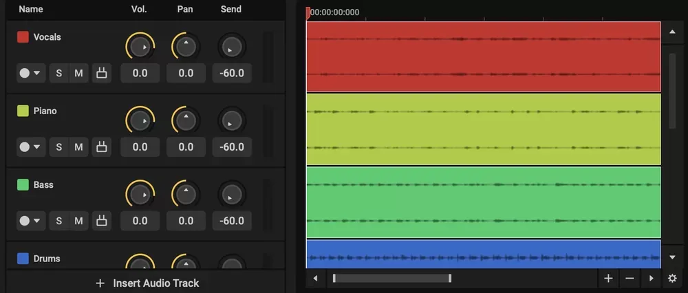
Task: Select the red Vocals audio clip
Action: tap(484, 56)
